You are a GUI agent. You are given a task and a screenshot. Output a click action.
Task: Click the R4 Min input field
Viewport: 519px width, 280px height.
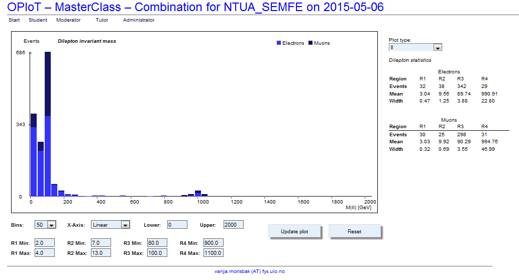pos(214,243)
